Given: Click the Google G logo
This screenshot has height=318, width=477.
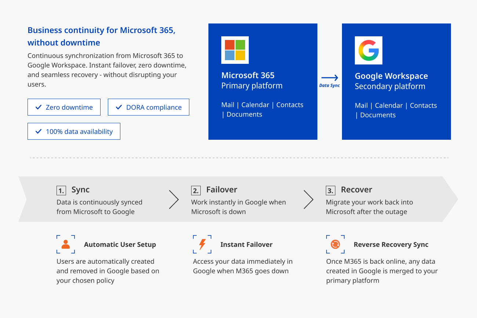Looking at the screenshot, I should tap(369, 50).
